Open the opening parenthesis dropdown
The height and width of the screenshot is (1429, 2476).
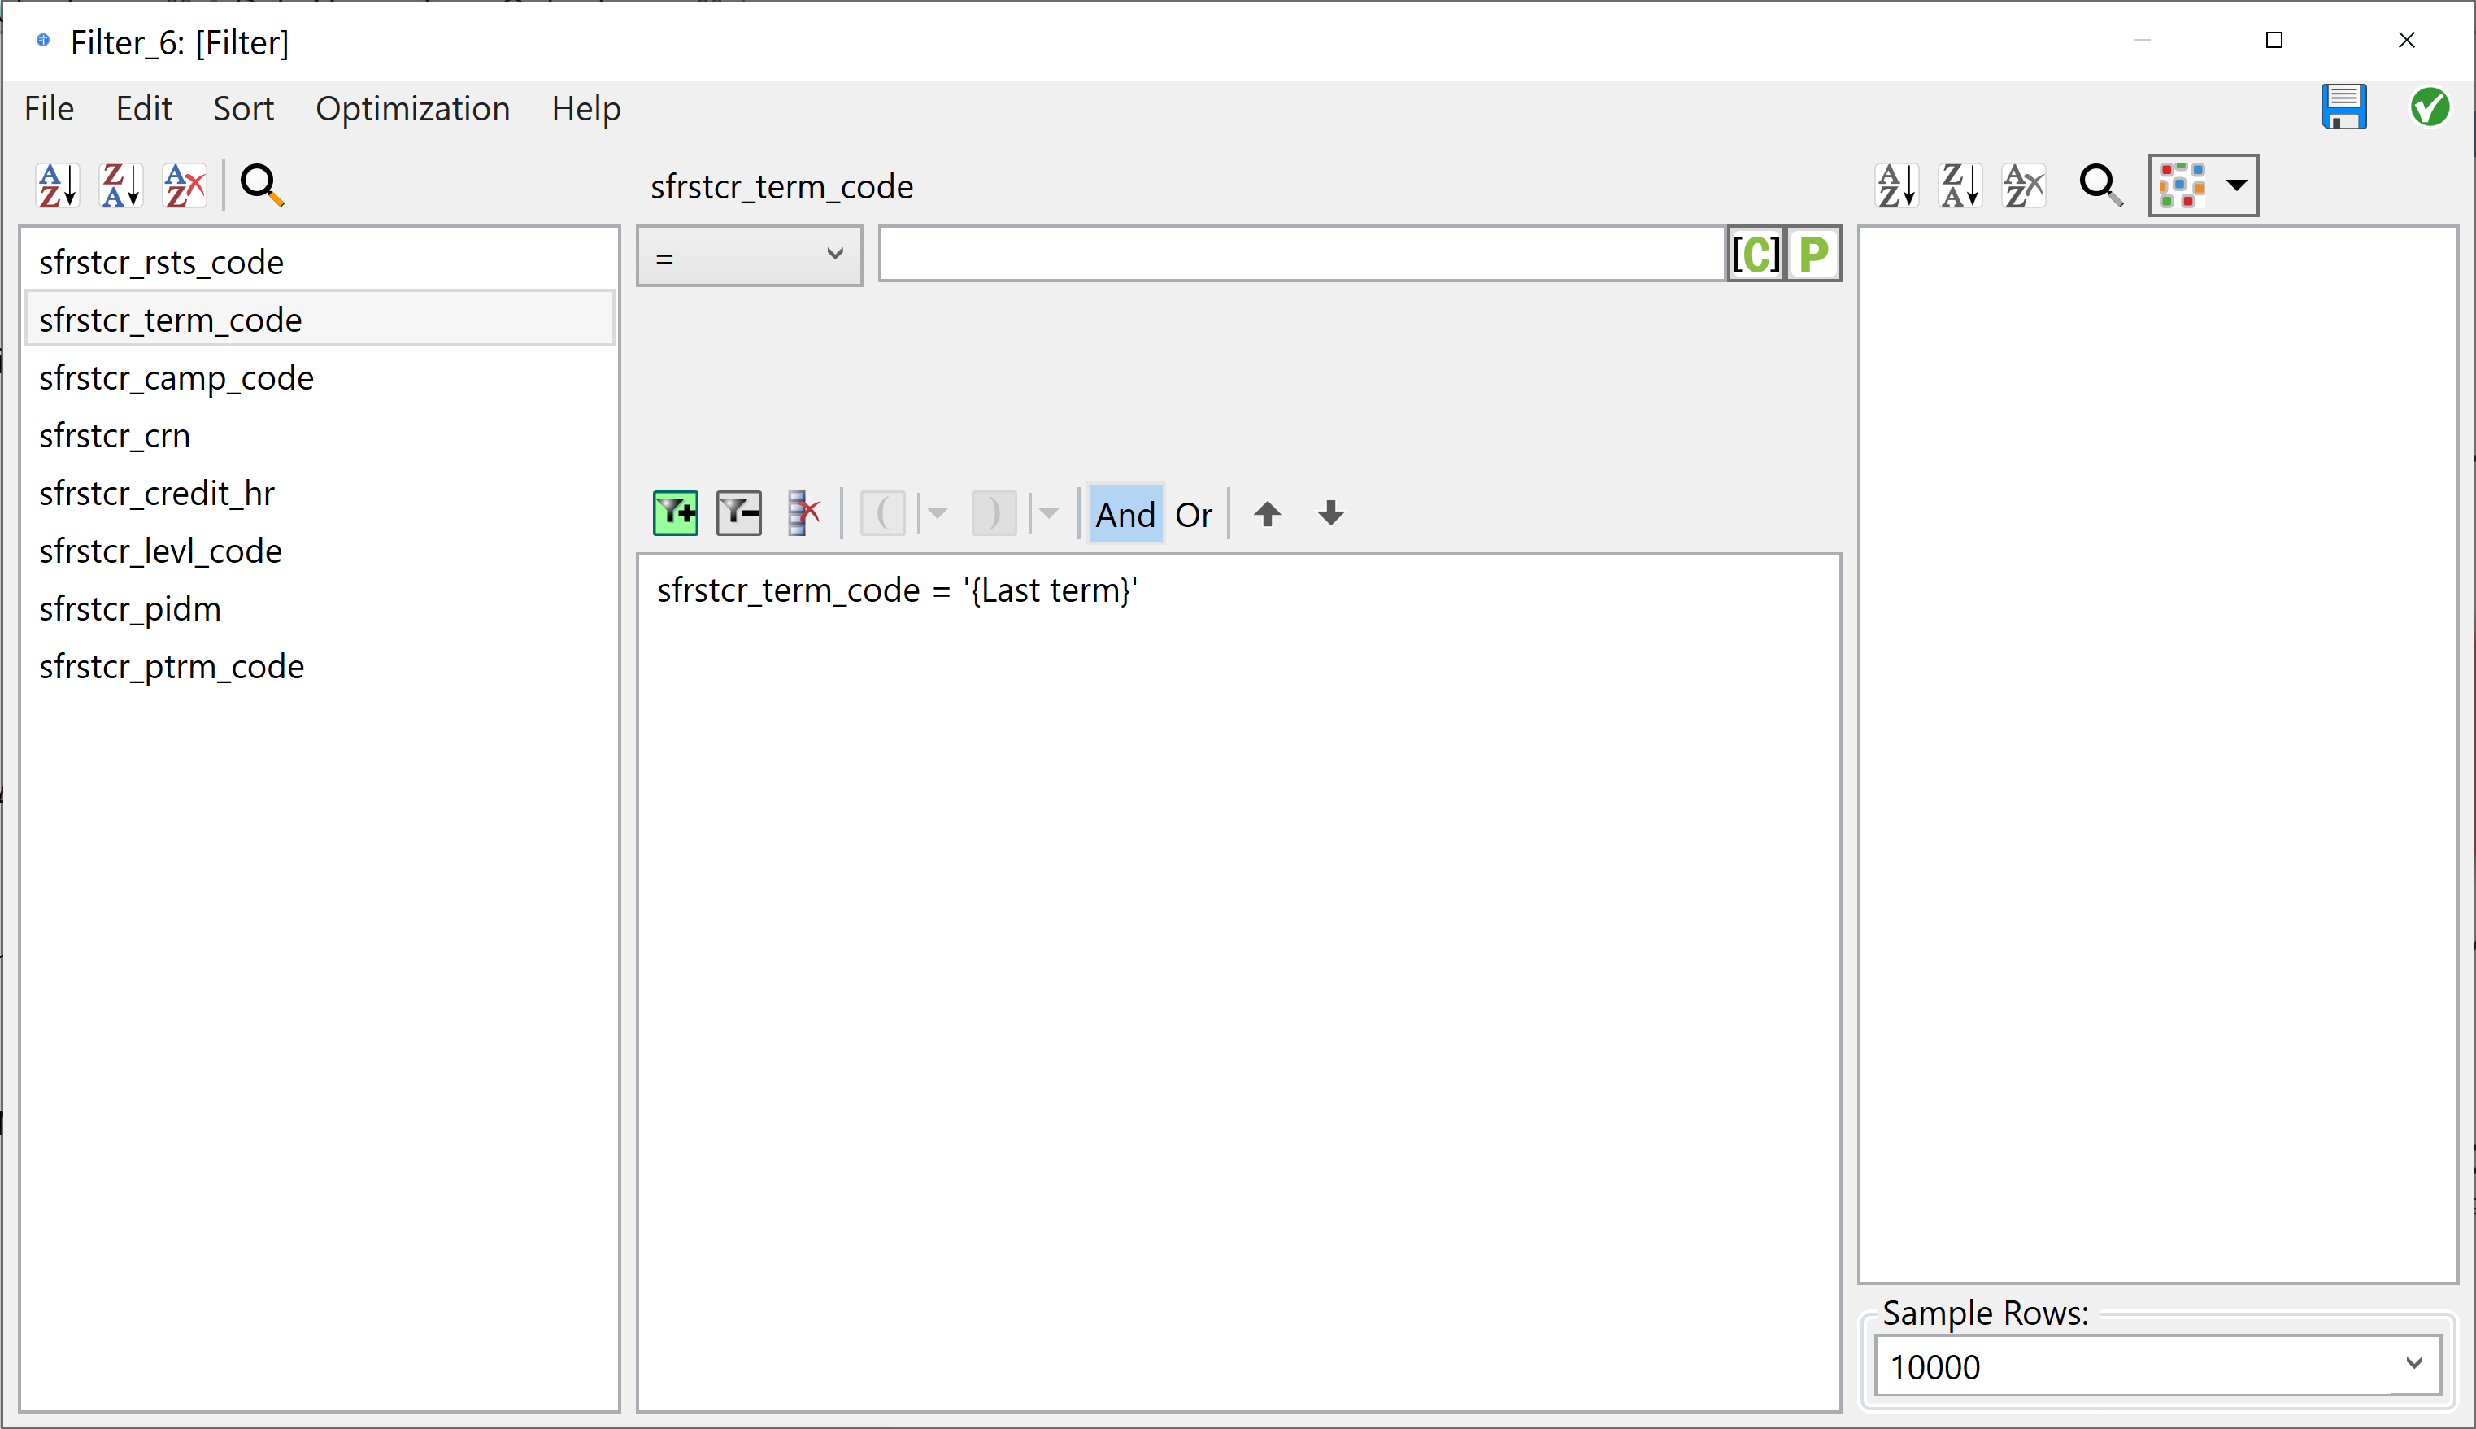coord(937,513)
